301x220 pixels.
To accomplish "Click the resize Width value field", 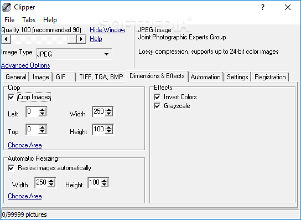I will pos(41,182).
